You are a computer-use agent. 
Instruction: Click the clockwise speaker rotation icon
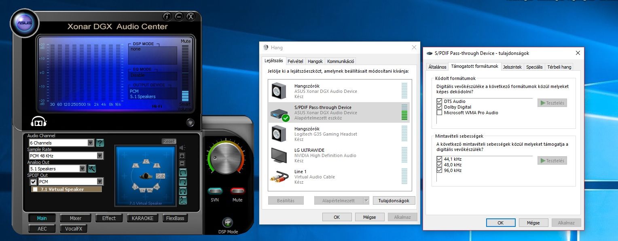click(183, 182)
